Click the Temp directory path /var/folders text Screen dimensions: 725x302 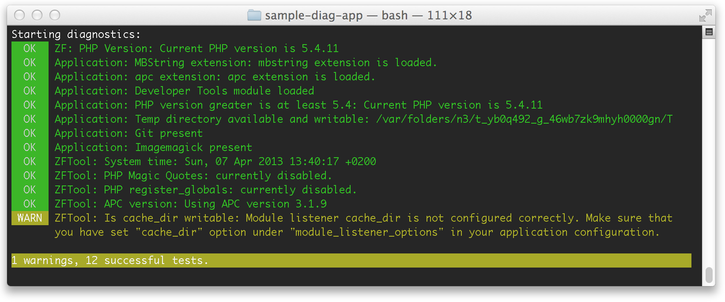pos(524,119)
